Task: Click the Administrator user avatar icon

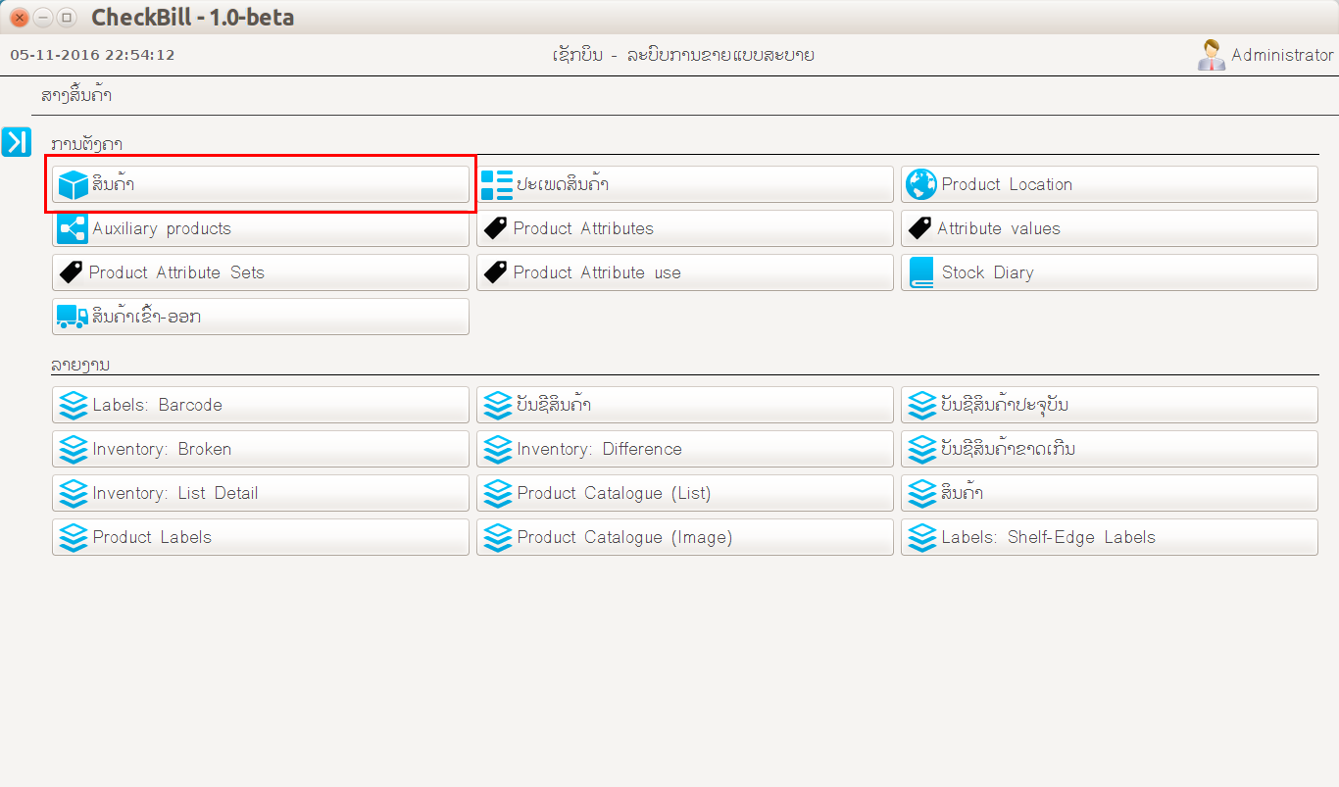Action: (1211, 55)
